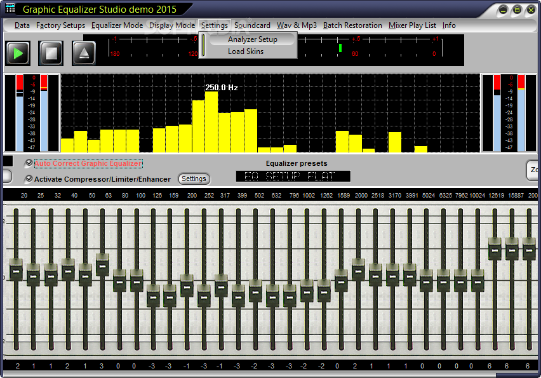
Task: Click the 63 Hz band slider knob
Action: point(102,264)
